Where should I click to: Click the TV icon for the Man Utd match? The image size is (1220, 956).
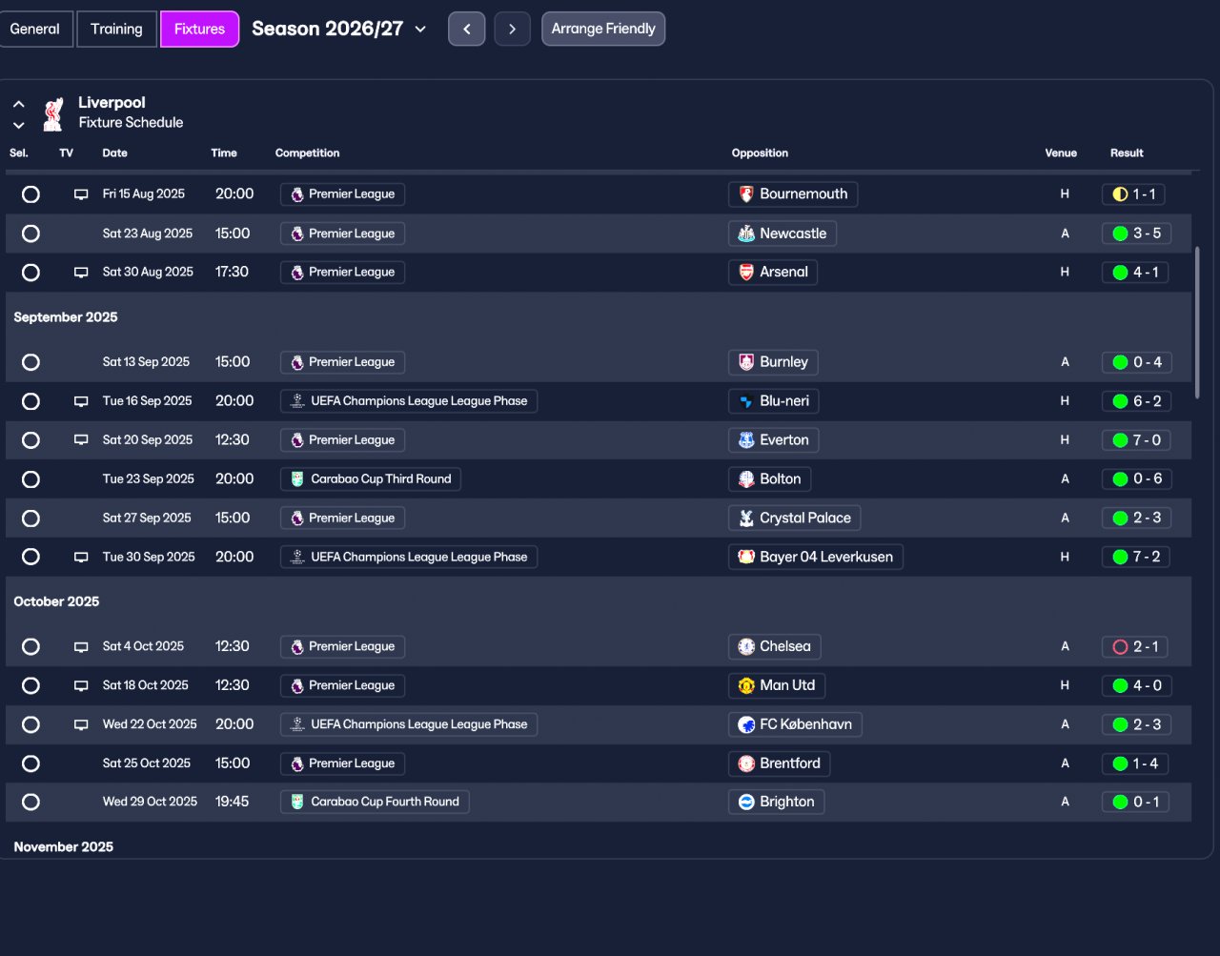click(81, 685)
